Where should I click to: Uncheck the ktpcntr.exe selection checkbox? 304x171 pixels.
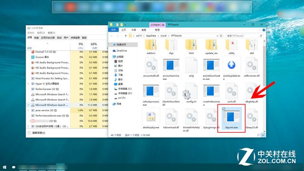[x=224, y=109]
